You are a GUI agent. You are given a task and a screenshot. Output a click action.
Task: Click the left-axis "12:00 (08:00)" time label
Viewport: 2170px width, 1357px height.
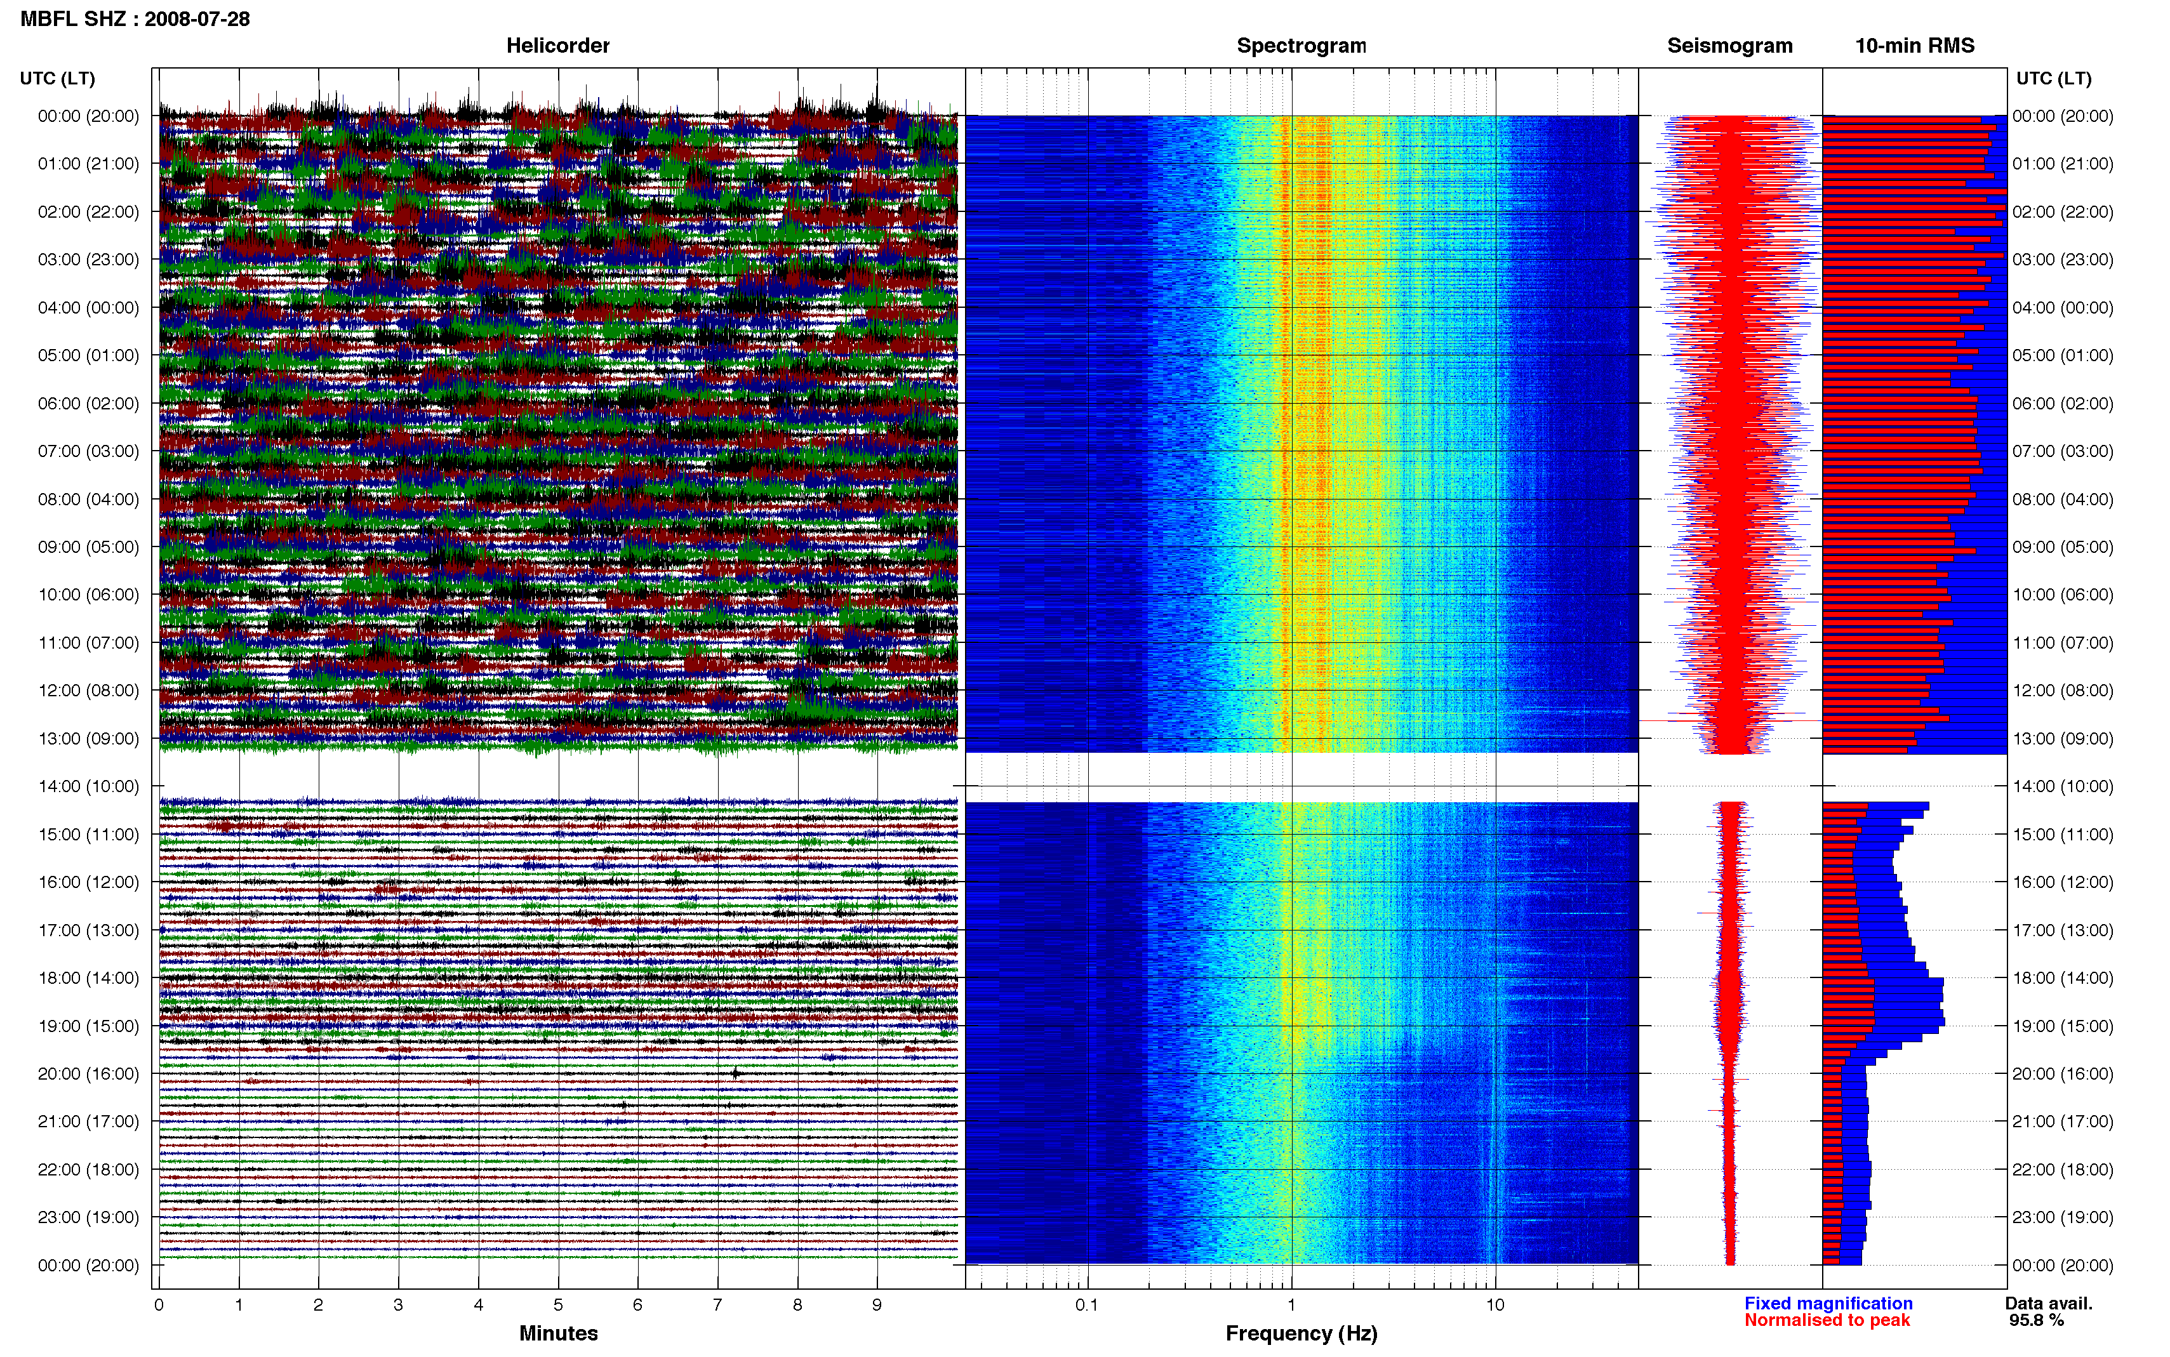coord(89,690)
